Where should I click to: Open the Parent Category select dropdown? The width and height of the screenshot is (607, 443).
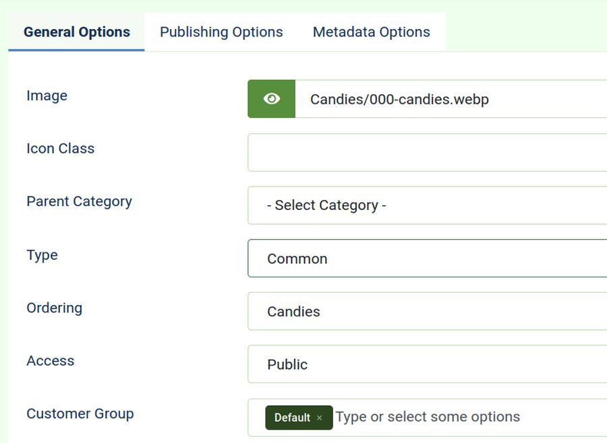[x=426, y=205]
